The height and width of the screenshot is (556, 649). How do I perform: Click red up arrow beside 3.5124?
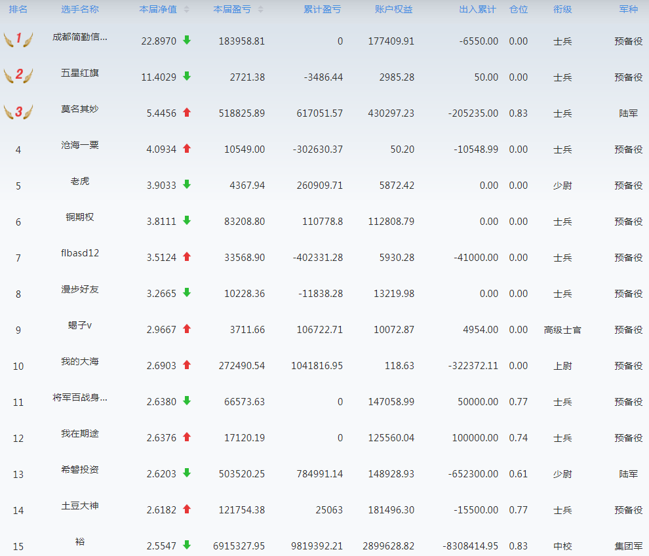(x=187, y=256)
